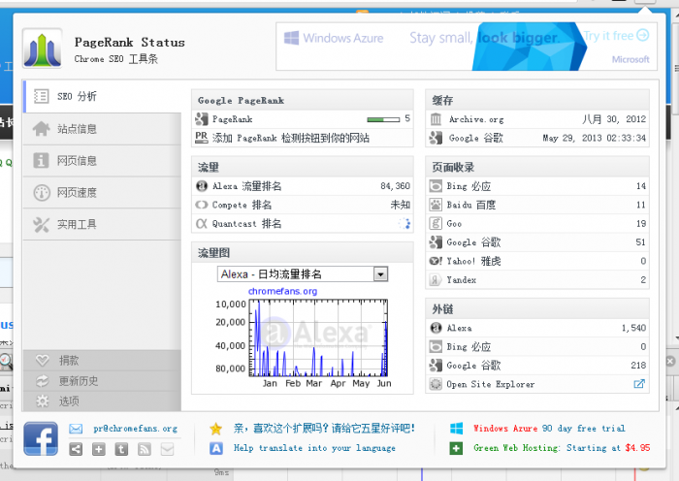Click the chromefans.org chart title link

[x=282, y=291]
